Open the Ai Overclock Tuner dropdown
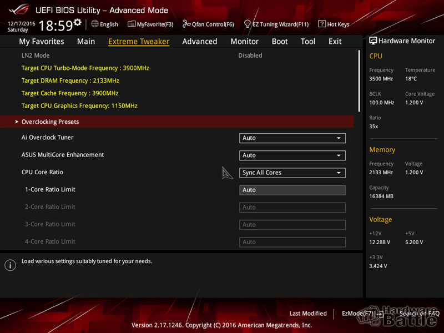This screenshot has width=444, height=333. [x=292, y=138]
